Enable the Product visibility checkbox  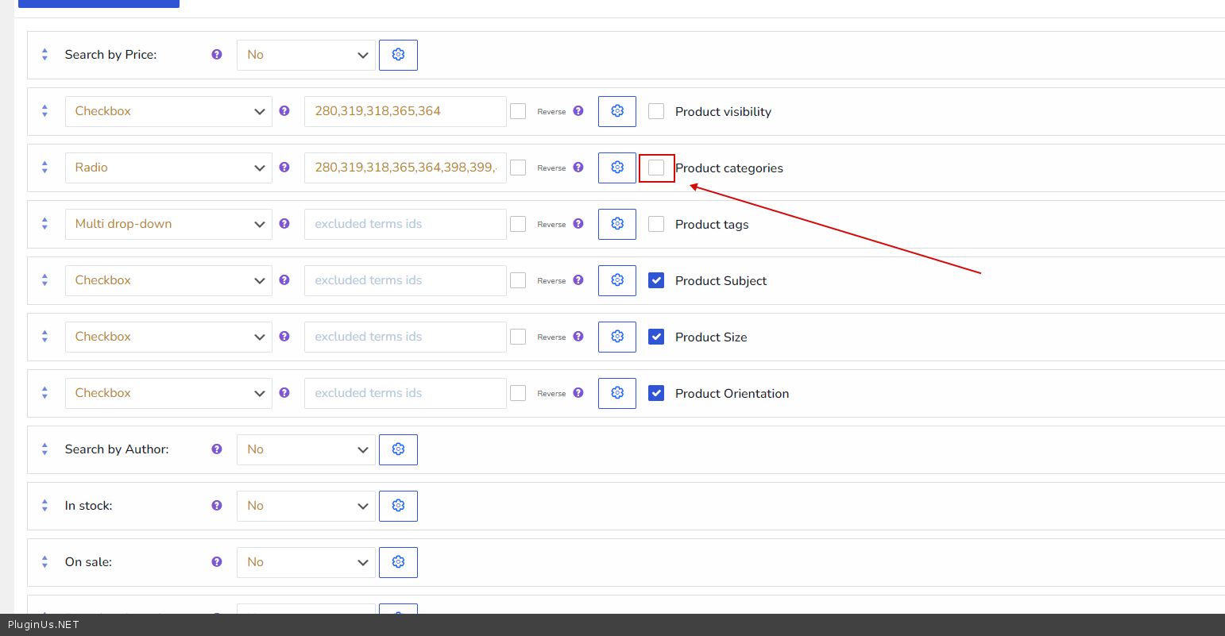656,111
